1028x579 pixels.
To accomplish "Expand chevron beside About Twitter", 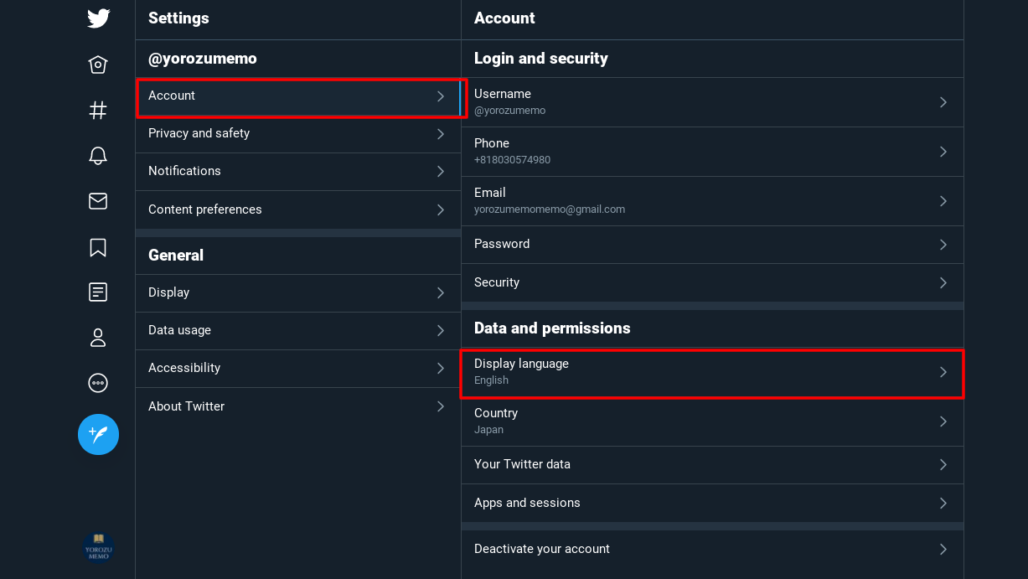I will 441,406.
